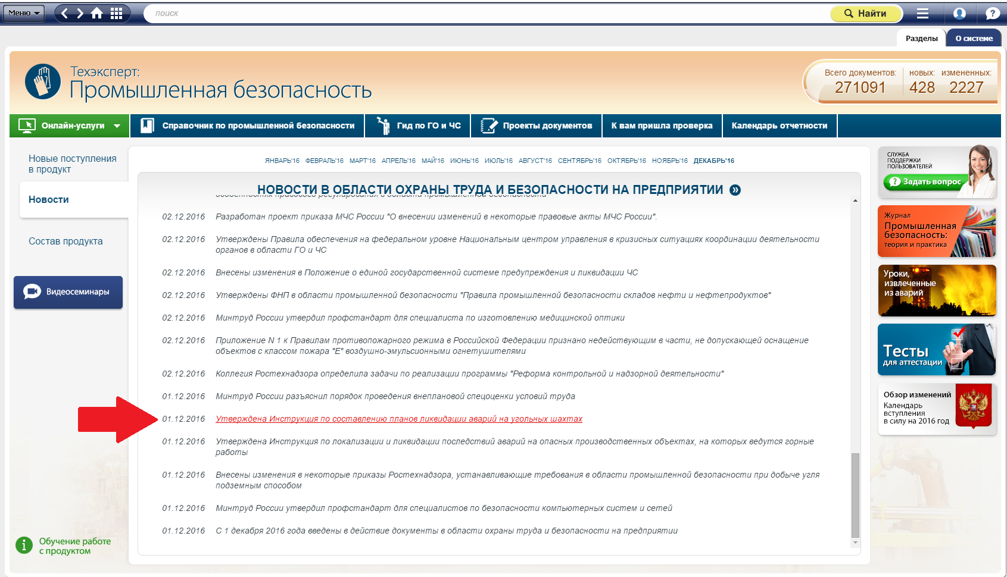
Task: Select month ИЮЛЬ'16
Action: 498,161
